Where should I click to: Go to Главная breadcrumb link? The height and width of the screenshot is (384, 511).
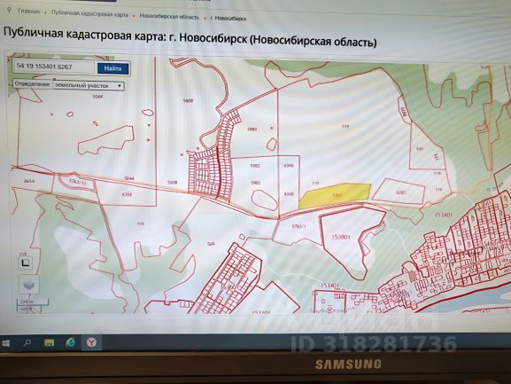click(28, 12)
